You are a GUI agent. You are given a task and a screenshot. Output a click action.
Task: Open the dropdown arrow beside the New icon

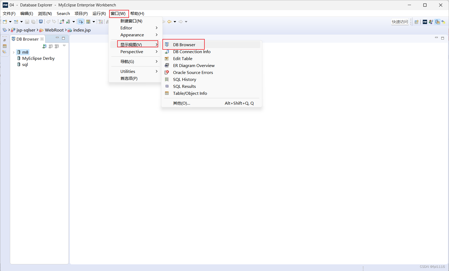[10, 22]
